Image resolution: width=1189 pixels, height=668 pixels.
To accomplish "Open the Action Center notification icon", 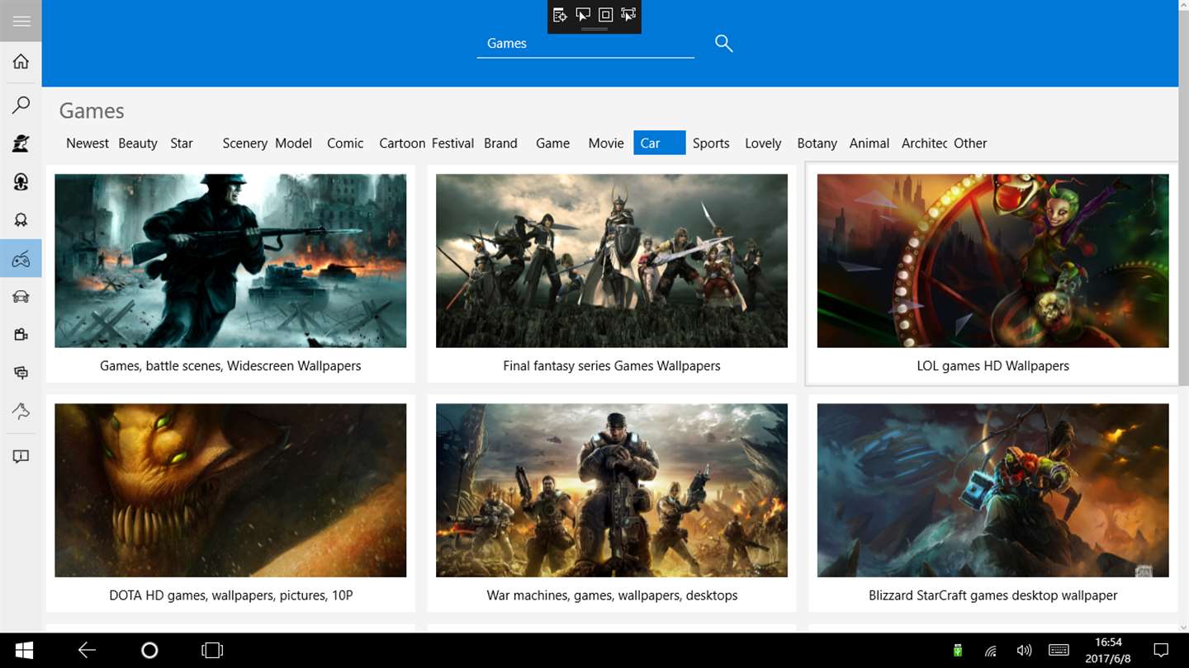I will click(1160, 651).
